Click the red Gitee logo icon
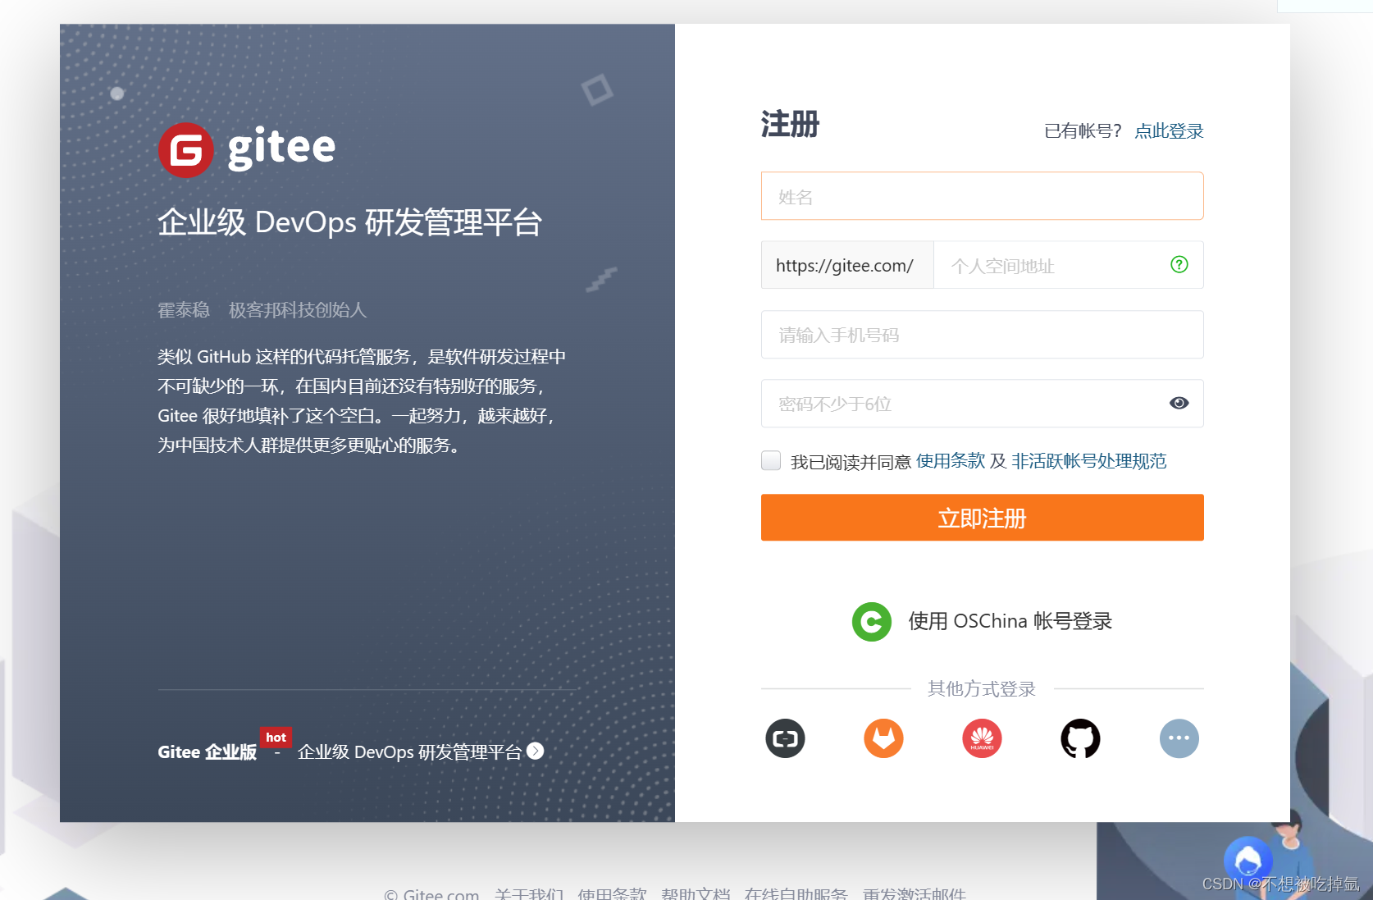This screenshot has height=900, width=1373. click(186, 150)
